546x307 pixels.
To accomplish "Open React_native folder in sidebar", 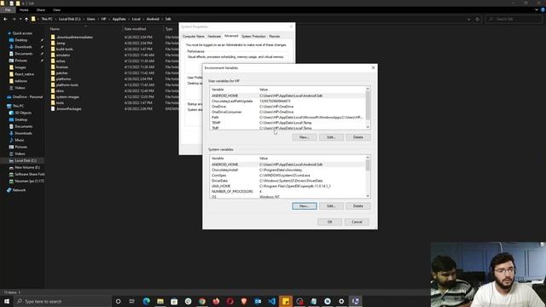I will click(x=24, y=74).
